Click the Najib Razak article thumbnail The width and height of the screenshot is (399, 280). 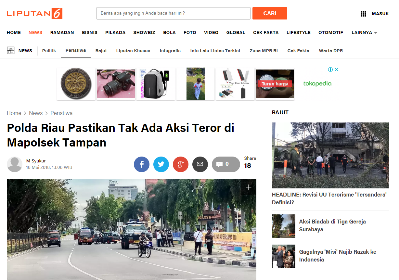[284, 256]
